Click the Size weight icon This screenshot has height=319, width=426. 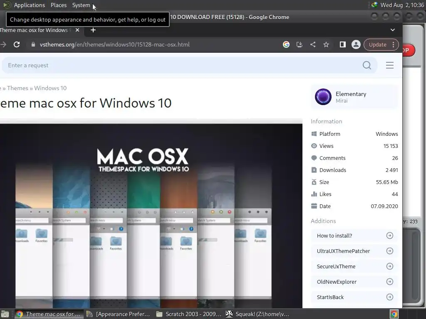pos(314,182)
